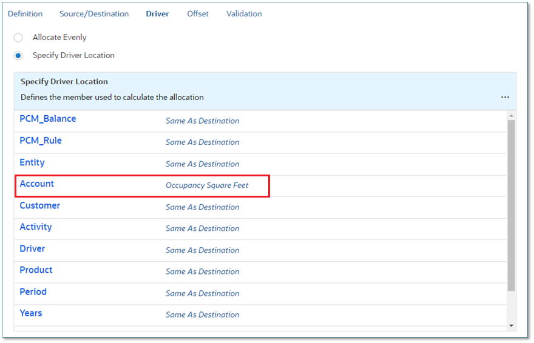Go to the Offset tab
This screenshot has height=343, width=534.
pyautogui.click(x=198, y=14)
